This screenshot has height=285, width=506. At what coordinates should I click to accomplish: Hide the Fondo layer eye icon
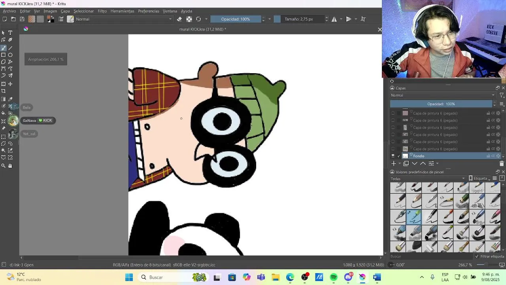click(x=393, y=156)
